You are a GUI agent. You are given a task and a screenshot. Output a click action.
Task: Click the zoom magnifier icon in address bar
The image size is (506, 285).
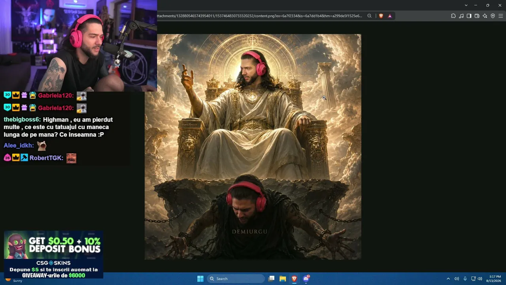(x=369, y=16)
